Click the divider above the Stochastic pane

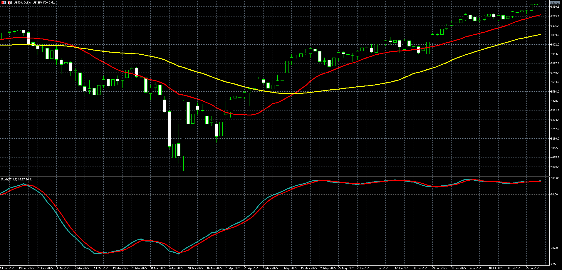coord(273,176)
